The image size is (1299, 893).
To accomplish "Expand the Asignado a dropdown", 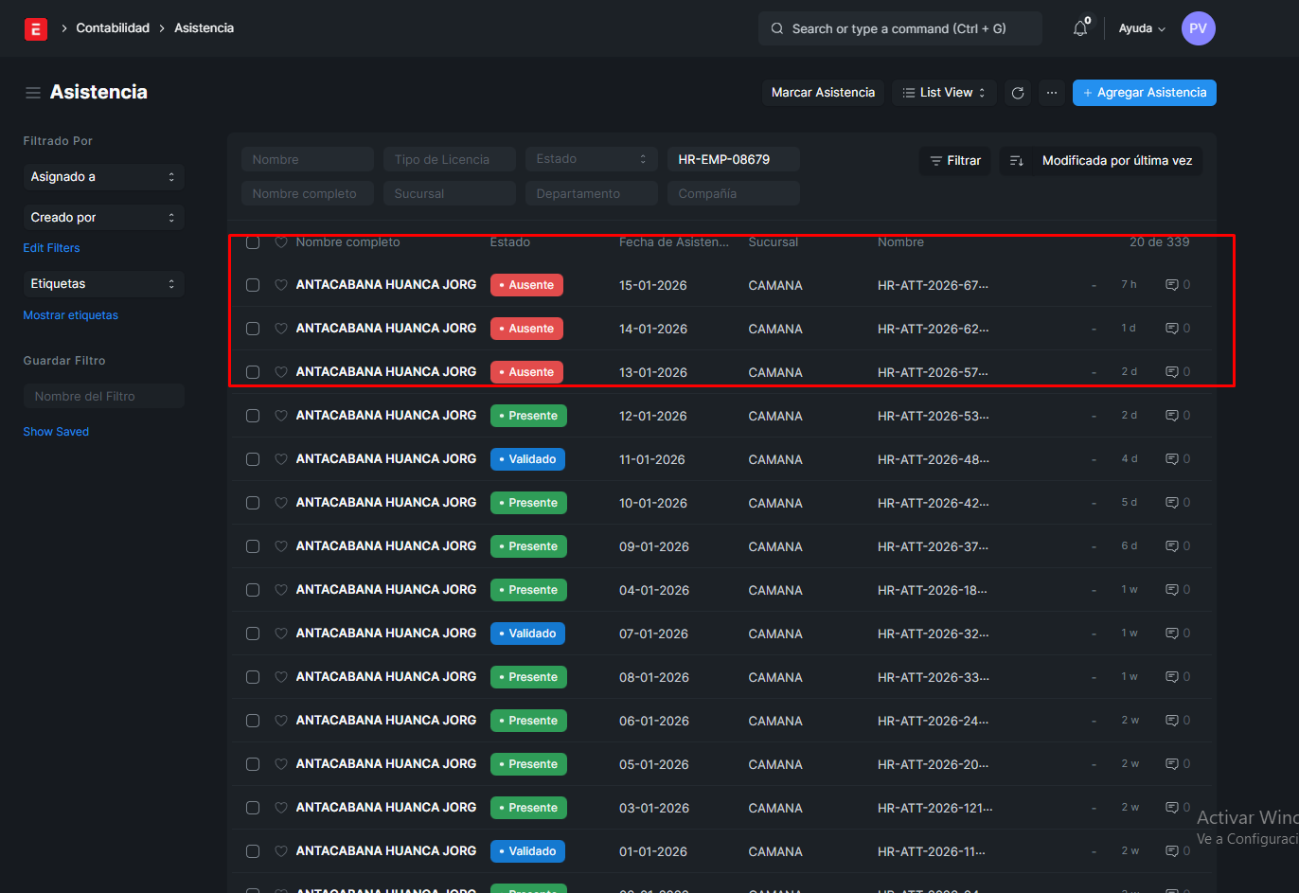I will pyautogui.click(x=103, y=177).
